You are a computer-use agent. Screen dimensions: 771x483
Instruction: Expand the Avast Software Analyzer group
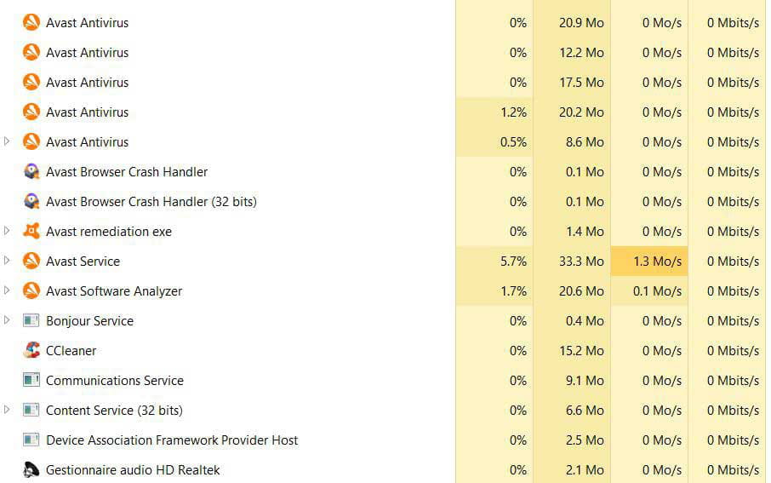coord(7,290)
